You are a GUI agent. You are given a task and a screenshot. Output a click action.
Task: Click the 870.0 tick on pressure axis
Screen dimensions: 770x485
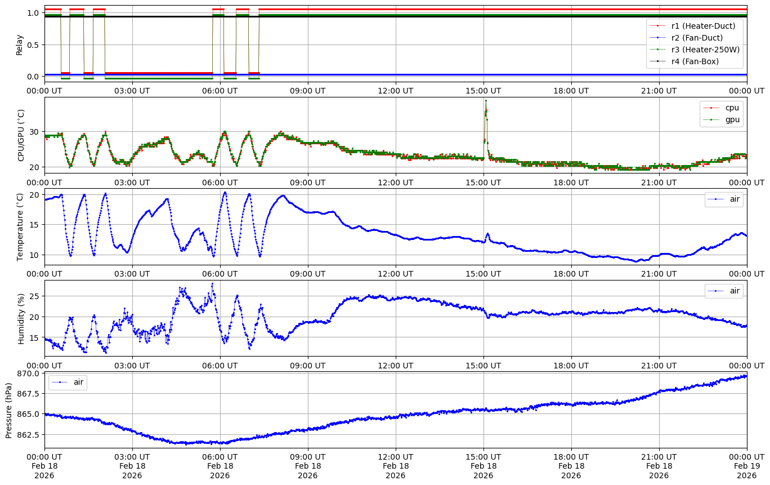[28, 373]
